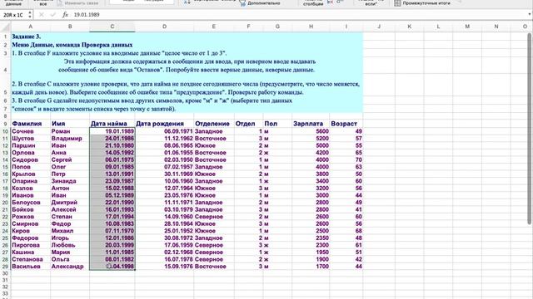The height and width of the screenshot is (299, 533).
Task: Click the vertical scrollbar thumb
Action: (x=530, y=129)
